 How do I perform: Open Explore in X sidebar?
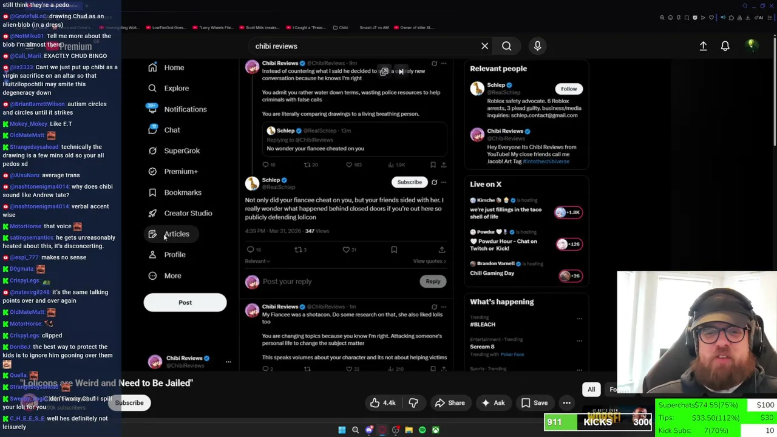[169, 88]
